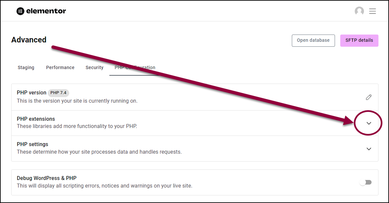Toggle Debug WordPress & PHP switch

click(x=366, y=182)
